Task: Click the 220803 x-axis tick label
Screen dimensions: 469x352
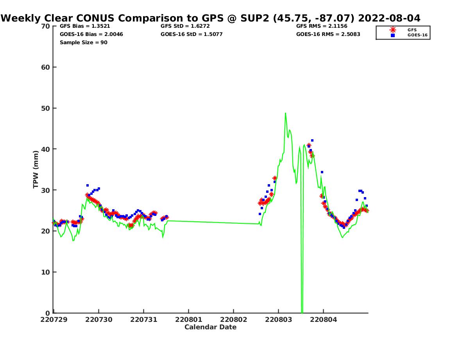Action: tap(278, 320)
